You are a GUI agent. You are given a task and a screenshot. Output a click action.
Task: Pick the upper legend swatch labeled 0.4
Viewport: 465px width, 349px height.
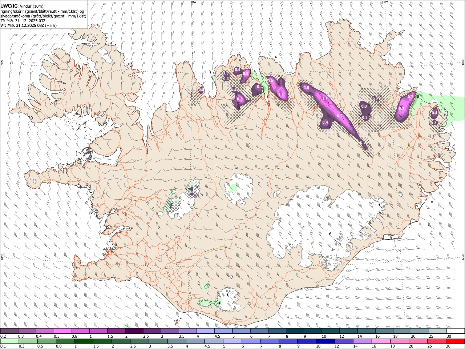[45, 331]
